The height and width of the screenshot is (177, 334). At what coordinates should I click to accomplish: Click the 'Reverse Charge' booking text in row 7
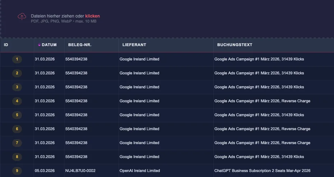tap(262, 143)
